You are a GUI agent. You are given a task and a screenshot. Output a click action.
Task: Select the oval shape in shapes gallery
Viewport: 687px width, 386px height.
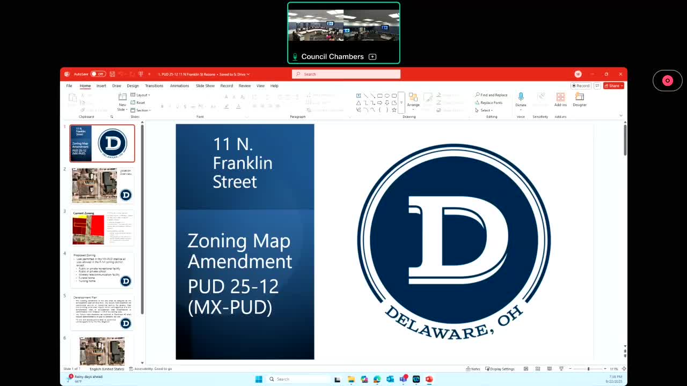coord(387,95)
